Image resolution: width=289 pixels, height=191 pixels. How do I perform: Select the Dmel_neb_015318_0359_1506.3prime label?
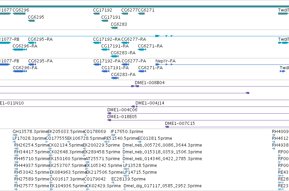click(162, 152)
